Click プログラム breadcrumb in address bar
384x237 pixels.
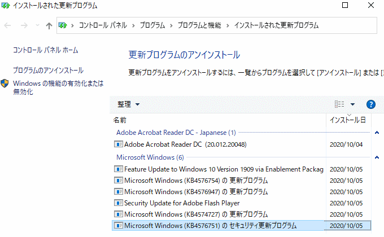tap(154, 25)
